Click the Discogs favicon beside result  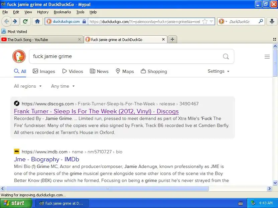(17, 103)
